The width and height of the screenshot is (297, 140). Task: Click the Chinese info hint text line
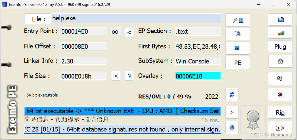pos(66,119)
